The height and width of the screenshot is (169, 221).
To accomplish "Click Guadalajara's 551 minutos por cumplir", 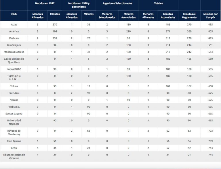I will click(x=211, y=45).
